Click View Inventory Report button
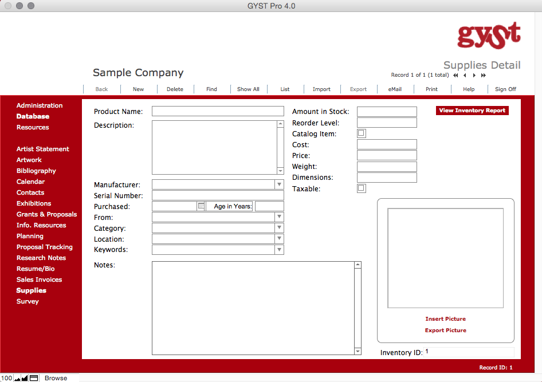Viewport: 542px width, 382px height. (472, 111)
